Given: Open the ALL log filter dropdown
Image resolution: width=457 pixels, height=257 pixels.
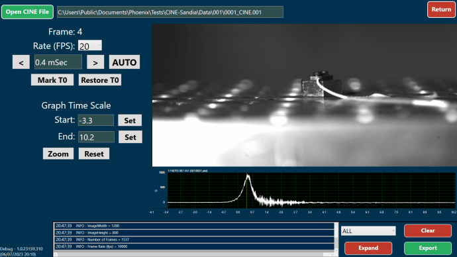Looking at the screenshot, I should (x=368, y=231).
